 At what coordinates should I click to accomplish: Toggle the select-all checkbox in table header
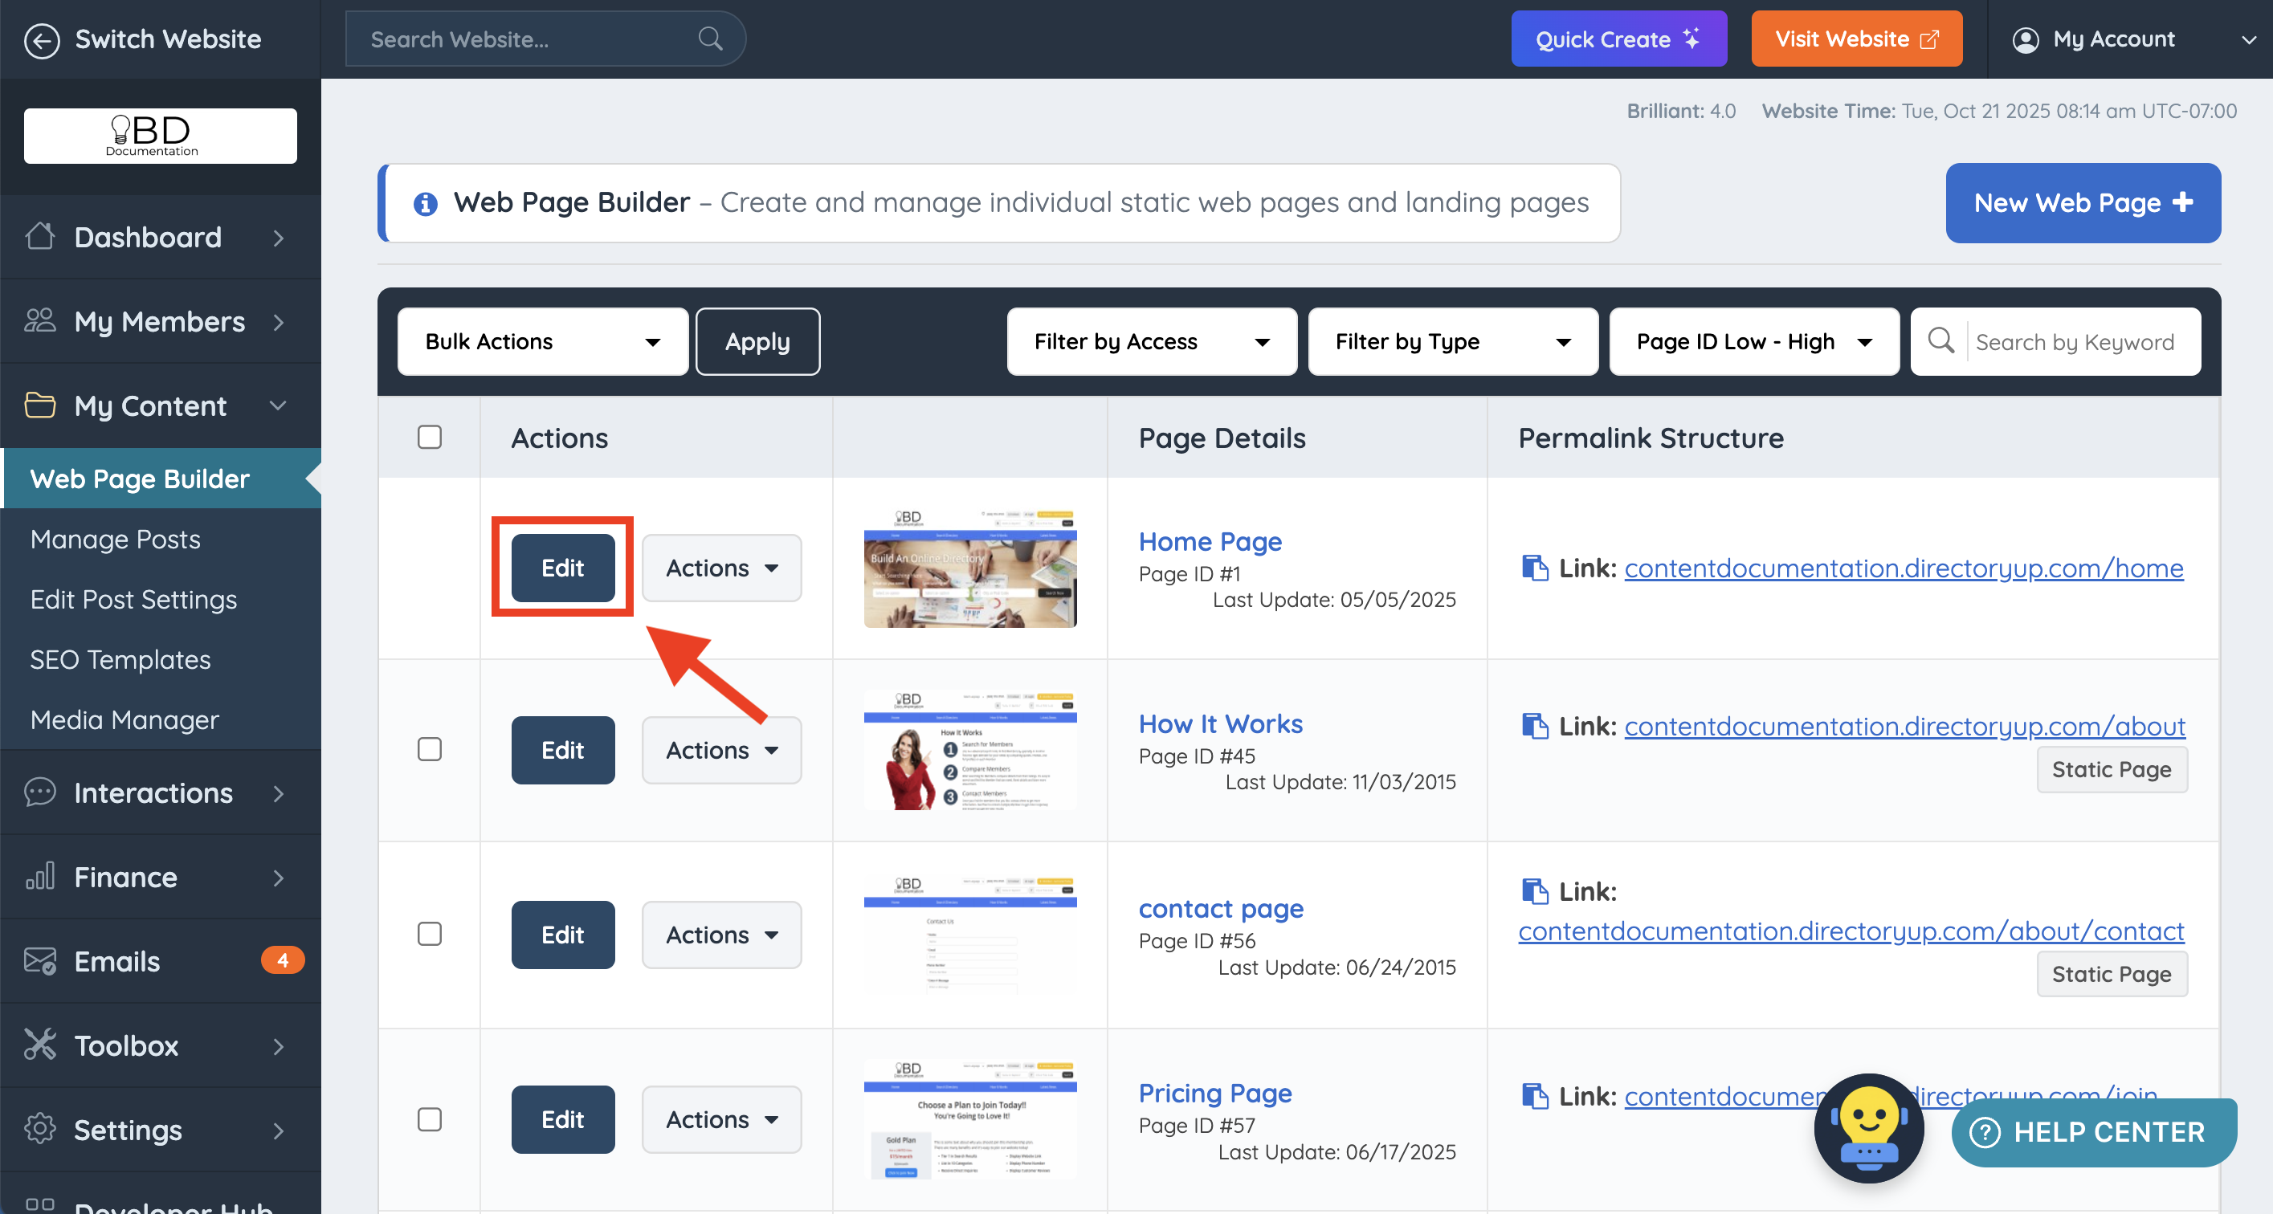(430, 438)
